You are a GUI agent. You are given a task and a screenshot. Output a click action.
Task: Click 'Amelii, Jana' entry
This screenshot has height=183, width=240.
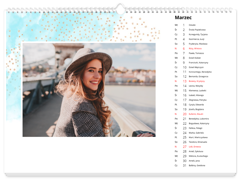click(x=194, y=161)
